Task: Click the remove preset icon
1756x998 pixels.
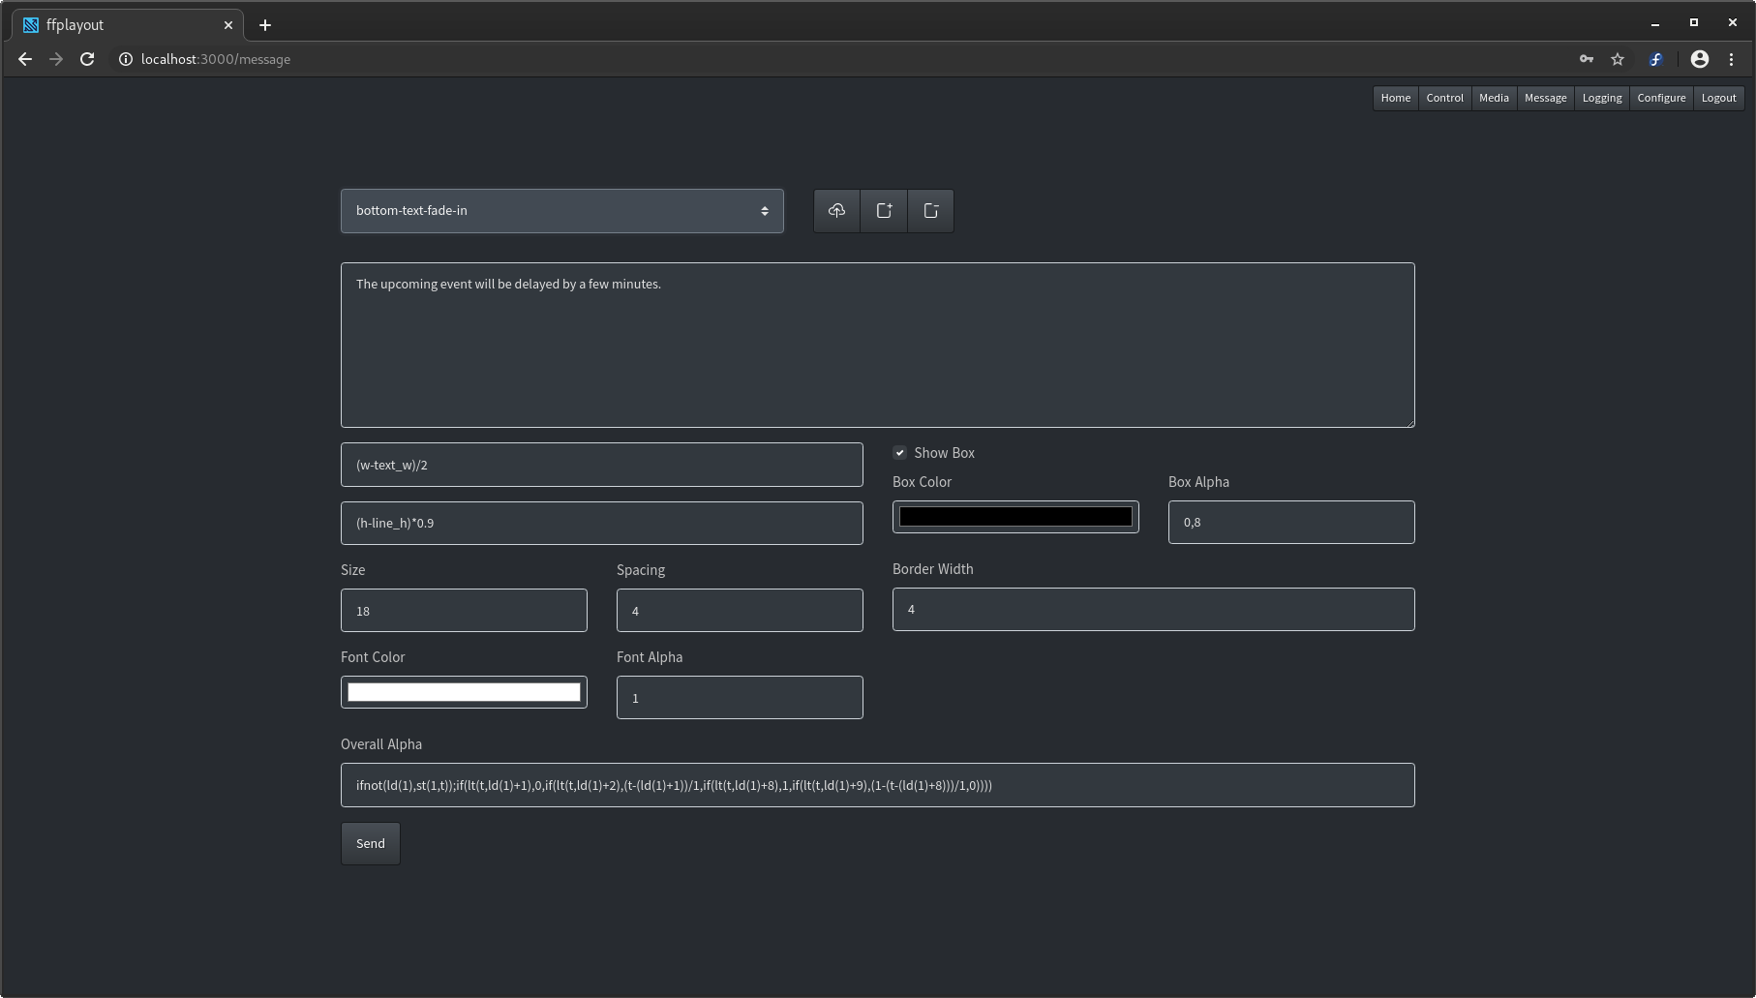Action: (x=930, y=211)
